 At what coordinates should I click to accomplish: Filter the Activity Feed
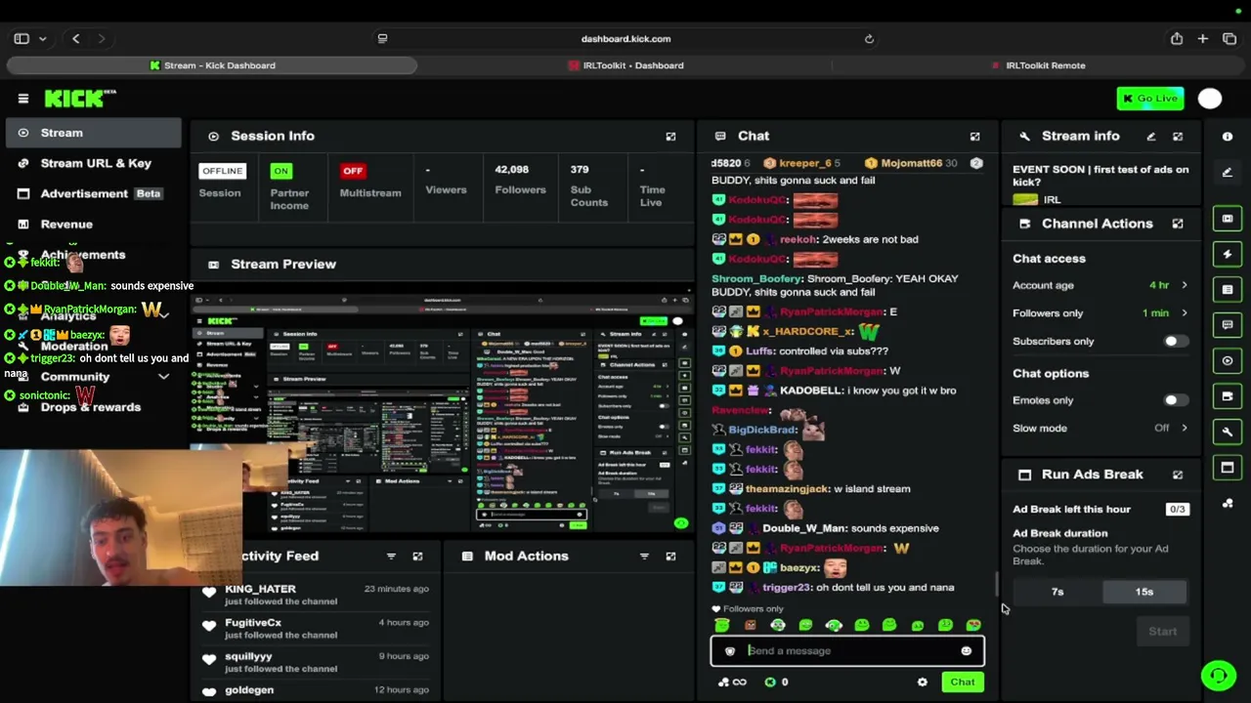tap(391, 557)
